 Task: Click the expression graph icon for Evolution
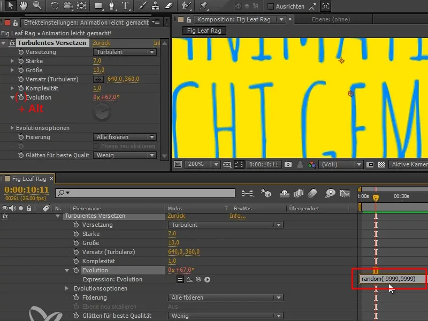point(189,279)
